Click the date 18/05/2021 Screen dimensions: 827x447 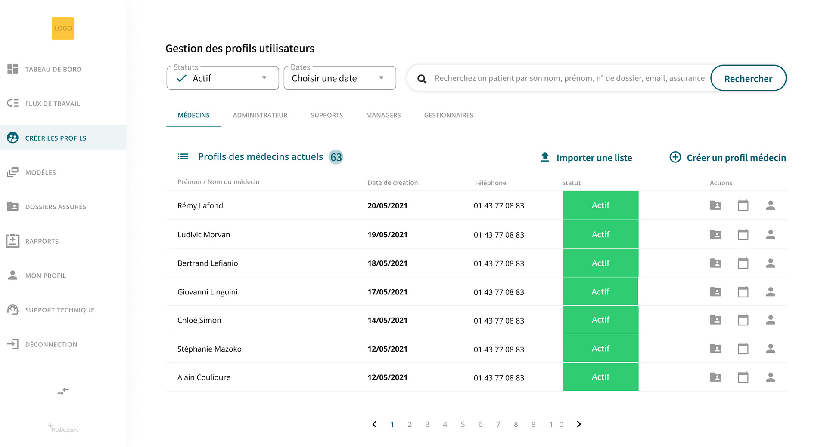387,263
